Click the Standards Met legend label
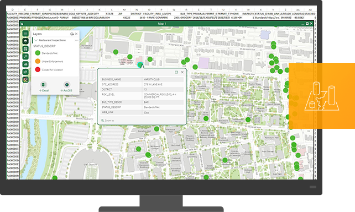The image size is (355, 212). (x=50, y=53)
